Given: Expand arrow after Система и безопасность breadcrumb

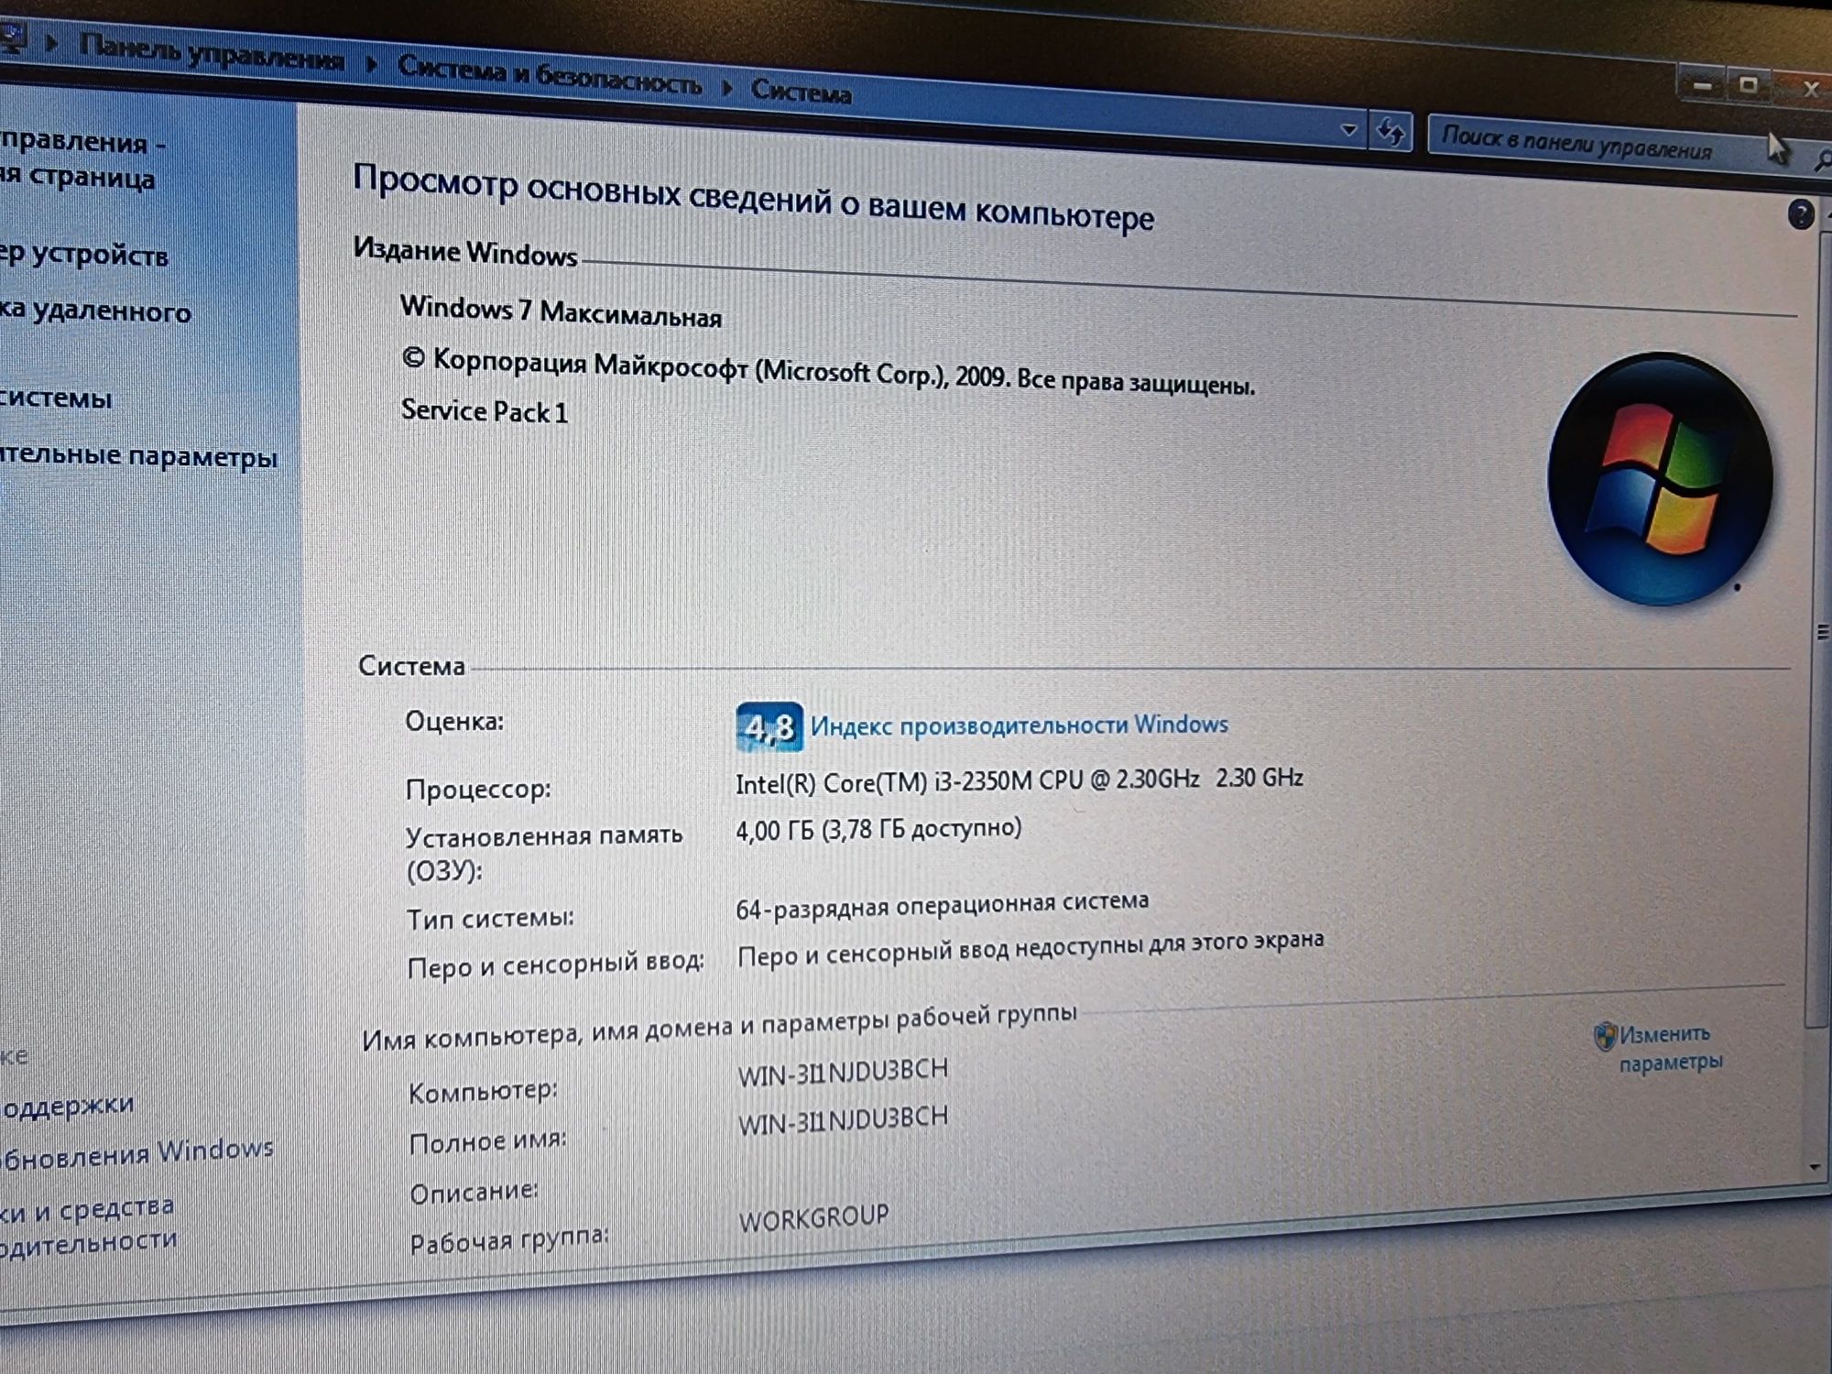Looking at the screenshot, I should 726,87.
